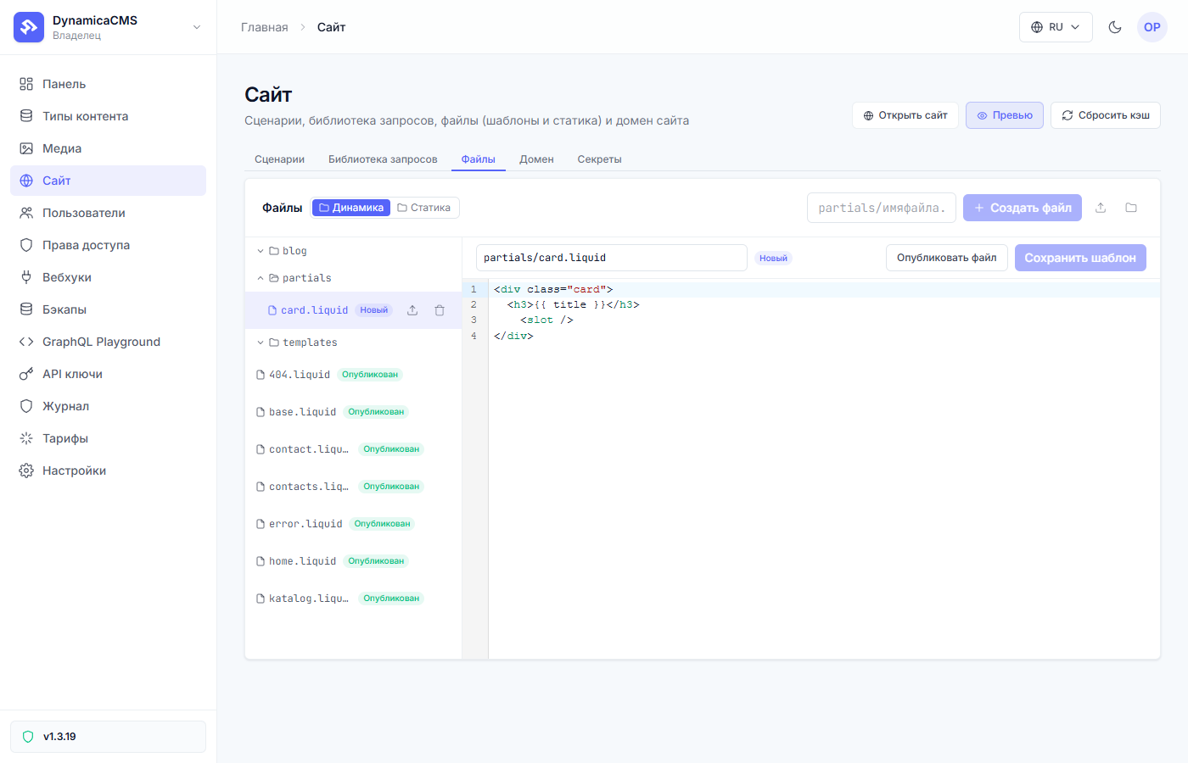Open the Панель sidebar item
The image size is (1188, 763).
click(108, 84)
